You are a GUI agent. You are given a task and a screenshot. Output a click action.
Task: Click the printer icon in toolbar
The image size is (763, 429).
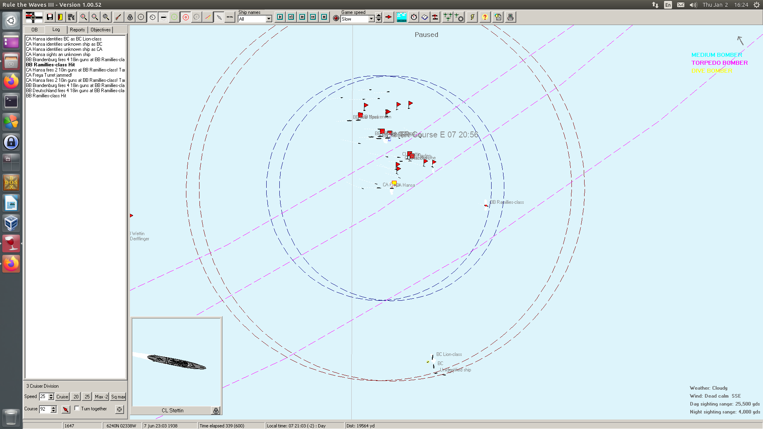point(510,17)
